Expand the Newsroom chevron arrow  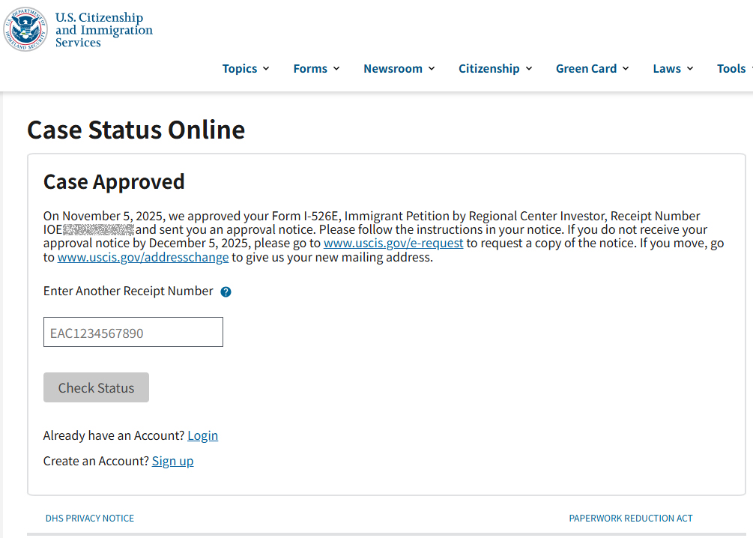click(432, 69)
